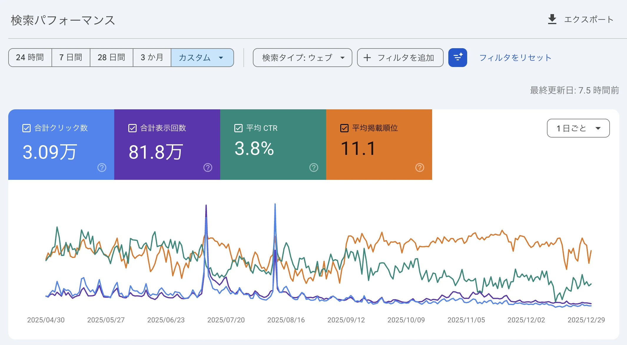
Task: Toggle the 合計クリック数 checkbox
Action: [x=26, y=128]
